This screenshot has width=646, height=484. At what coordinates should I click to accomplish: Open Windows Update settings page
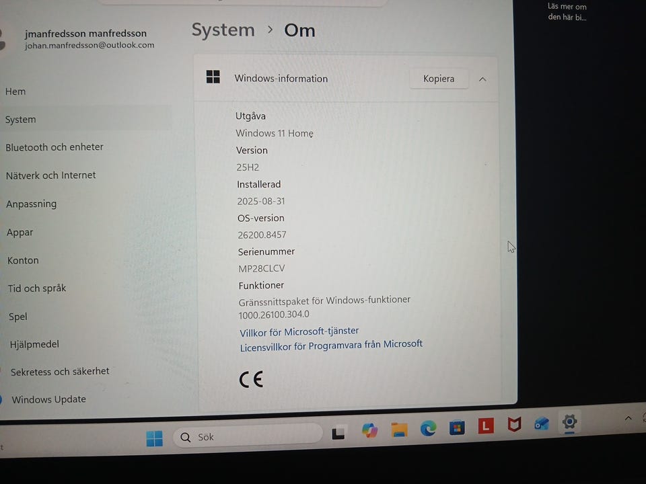pos(48,399)
